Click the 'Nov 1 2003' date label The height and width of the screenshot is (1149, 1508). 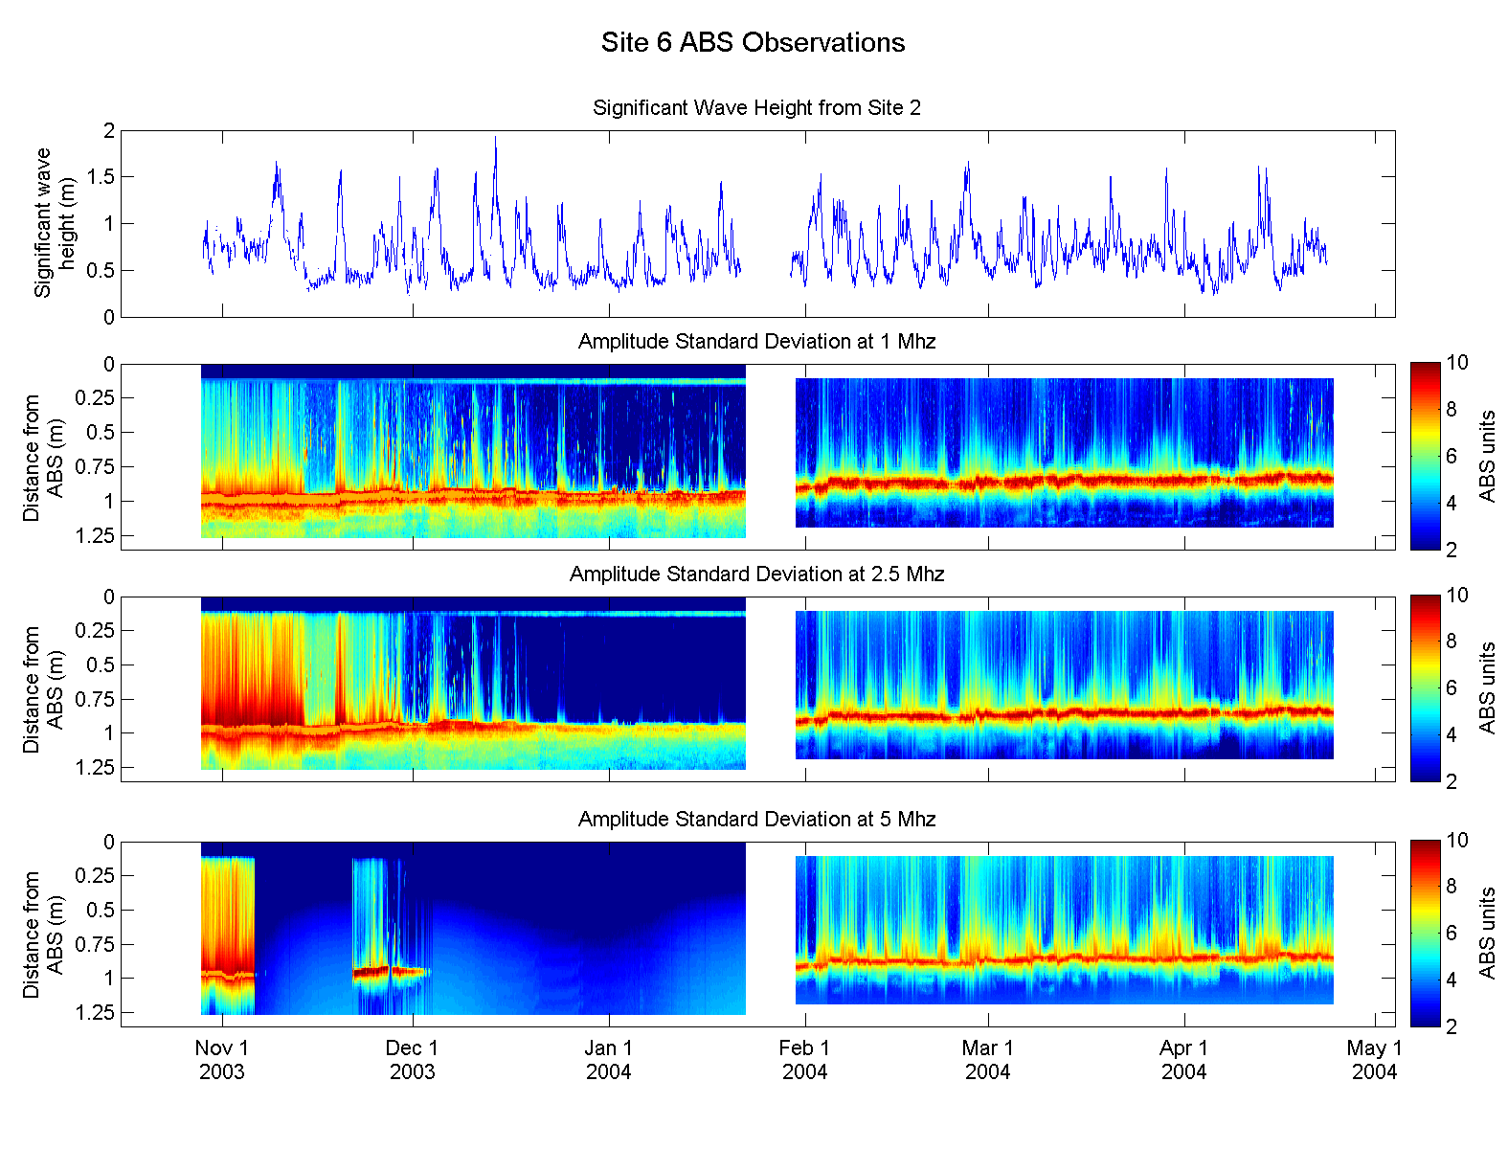pyautogui.click(x=222, y=1060)
